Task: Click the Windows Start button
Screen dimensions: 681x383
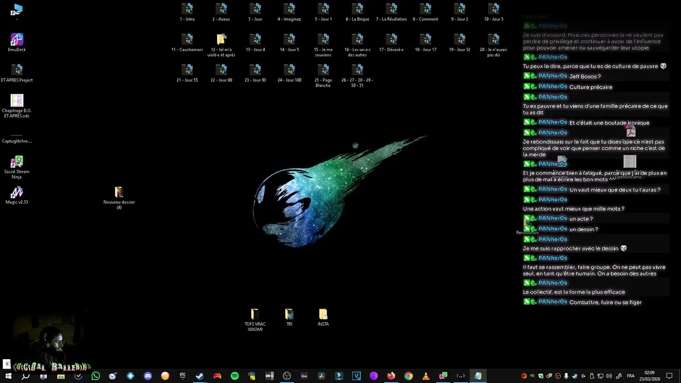Action: [x=8, y=376]
